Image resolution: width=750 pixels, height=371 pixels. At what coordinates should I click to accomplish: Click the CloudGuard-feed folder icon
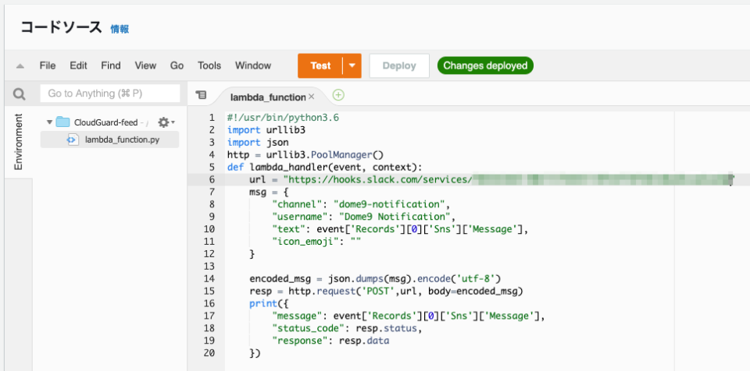point(62,122)
